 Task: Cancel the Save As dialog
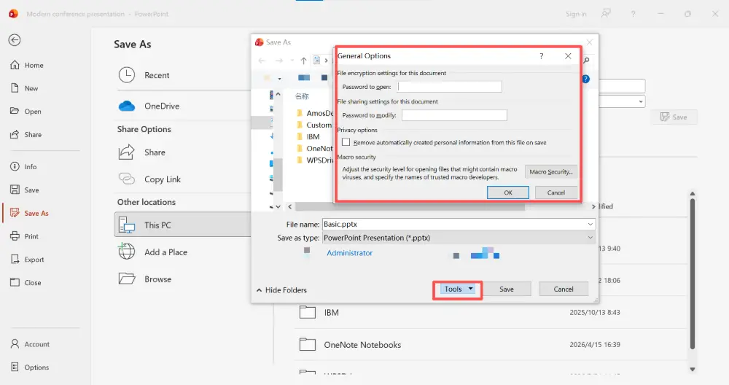tap(564, 289)
